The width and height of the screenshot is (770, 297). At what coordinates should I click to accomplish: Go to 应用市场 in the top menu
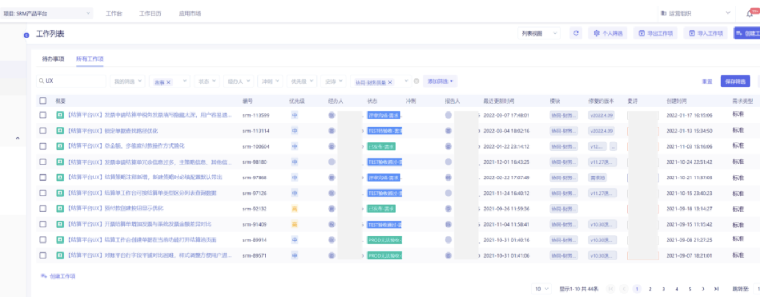[x=189, y=13]
